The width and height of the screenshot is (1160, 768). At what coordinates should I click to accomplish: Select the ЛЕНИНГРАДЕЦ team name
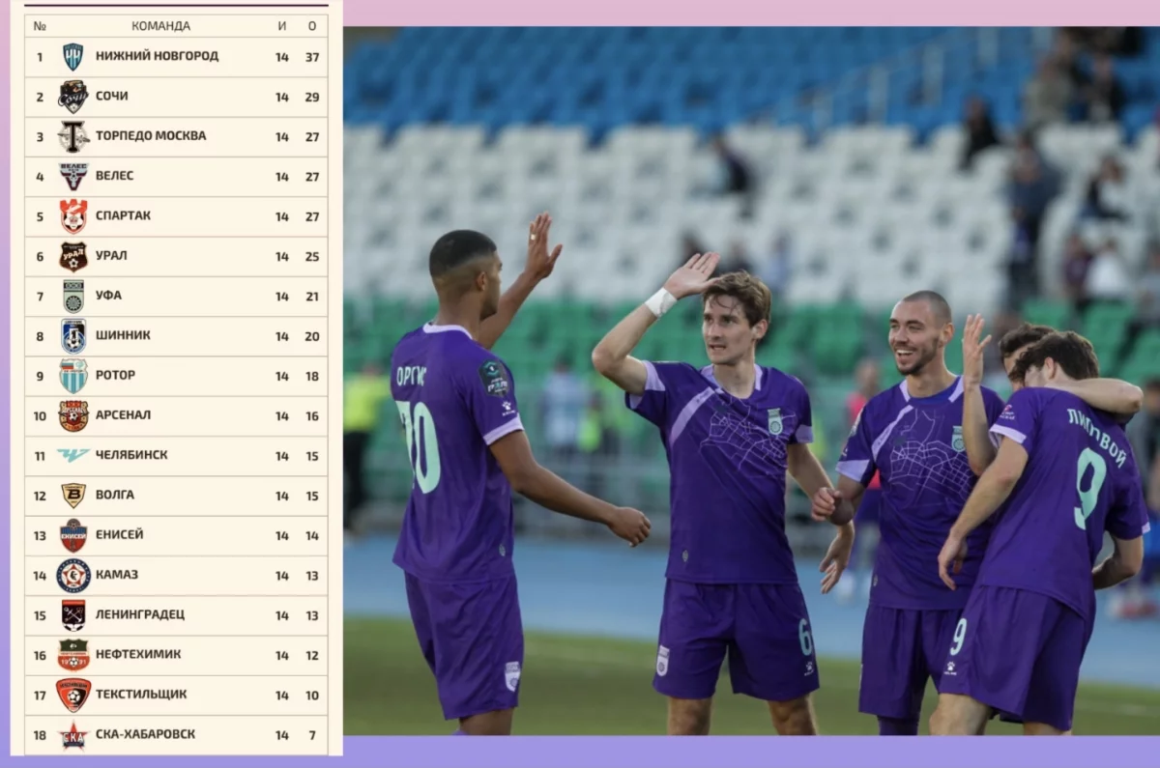(140, 613)
